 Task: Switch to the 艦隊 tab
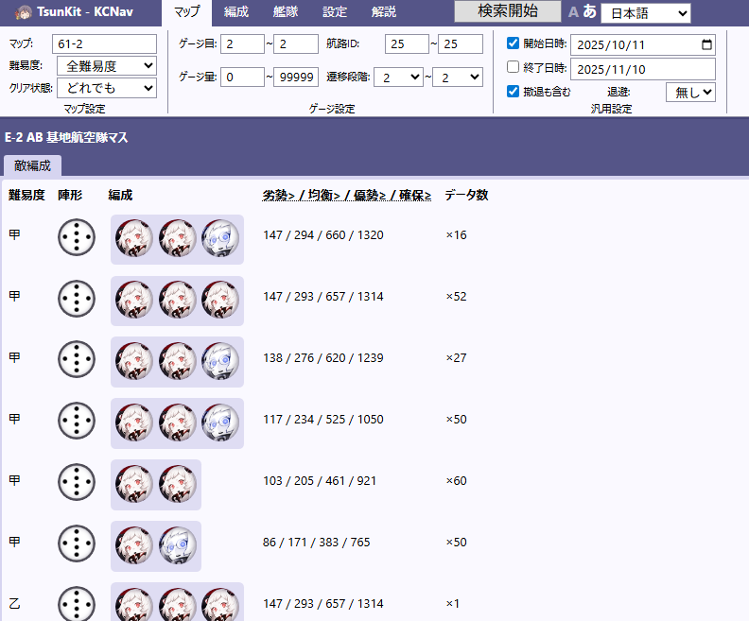[x=286, y=12]
